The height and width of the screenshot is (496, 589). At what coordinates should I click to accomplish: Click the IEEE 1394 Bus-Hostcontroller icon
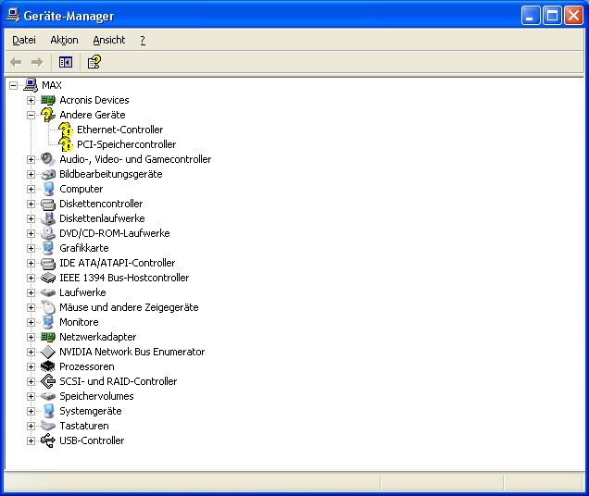click(48, 278)
